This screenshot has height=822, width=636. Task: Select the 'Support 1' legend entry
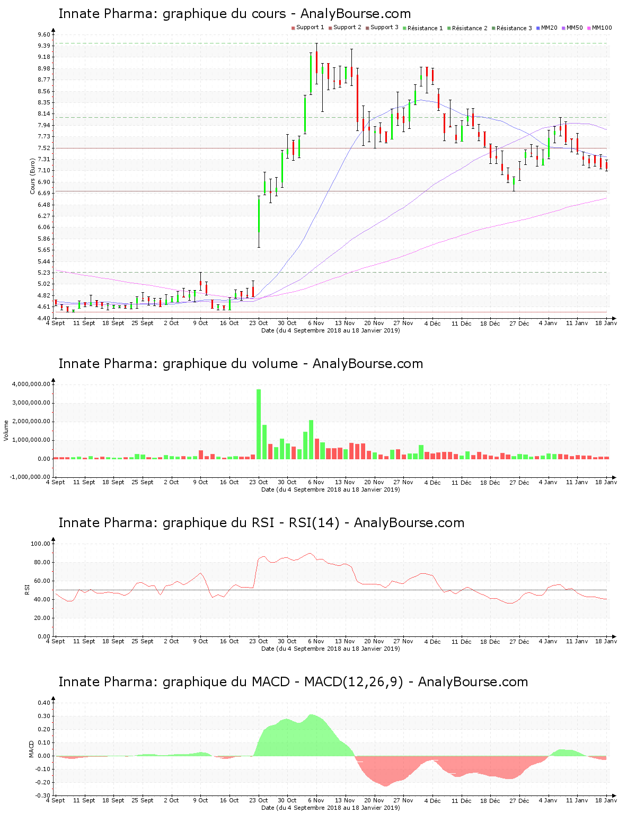click(307, 28)
